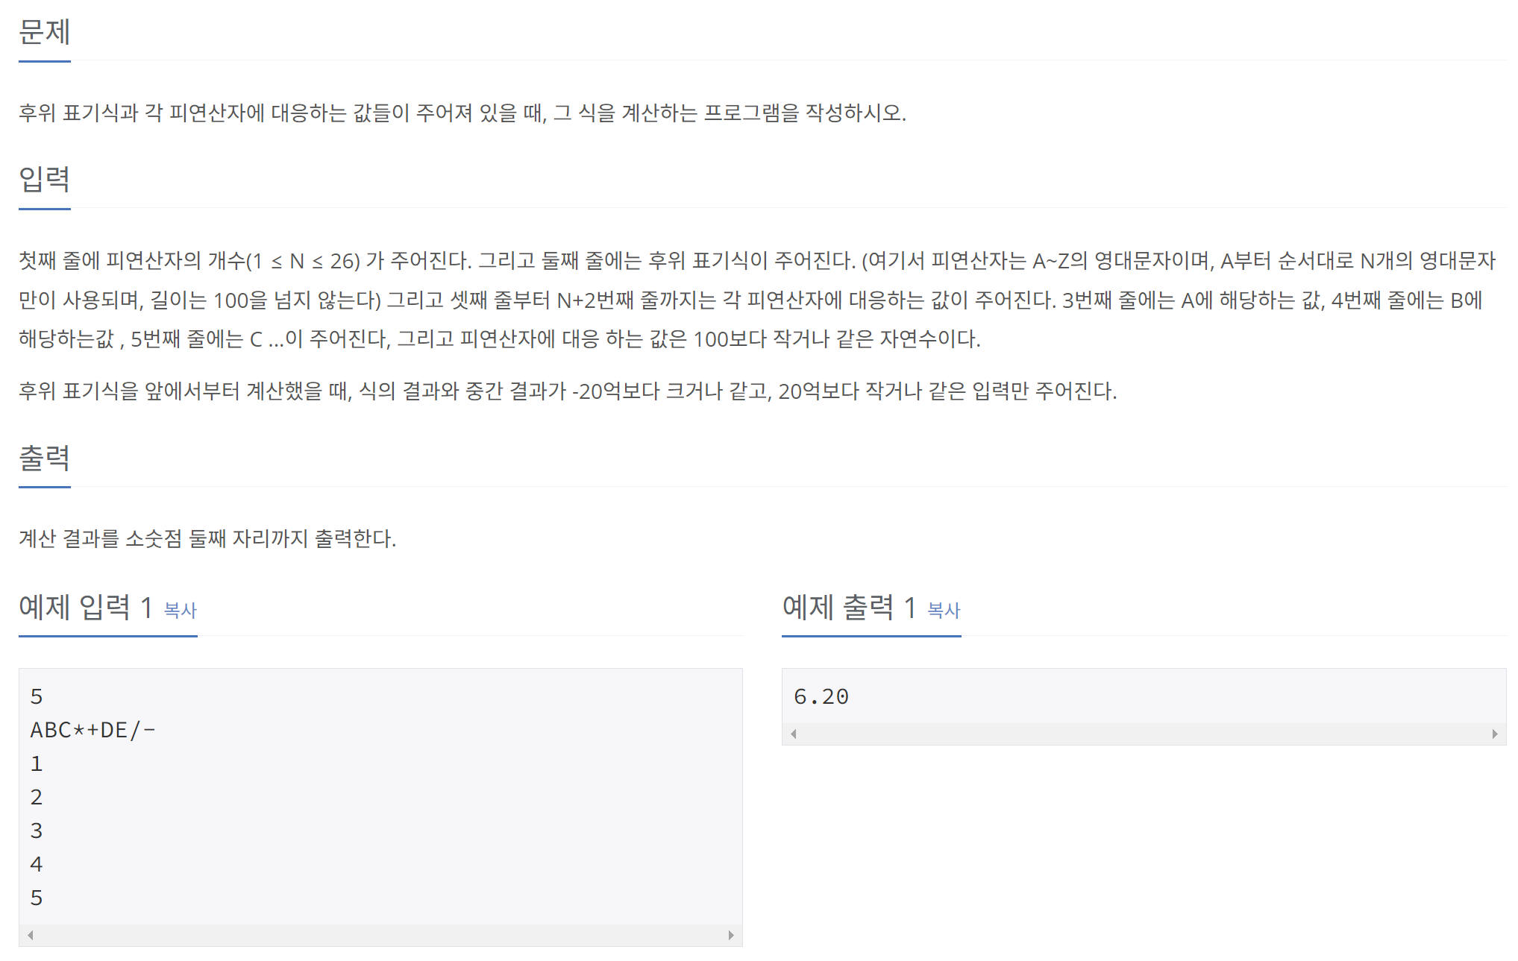
Task: Click the example input horizontal scrollbar track
Action: pyautogui.click(x=380, y=935)
